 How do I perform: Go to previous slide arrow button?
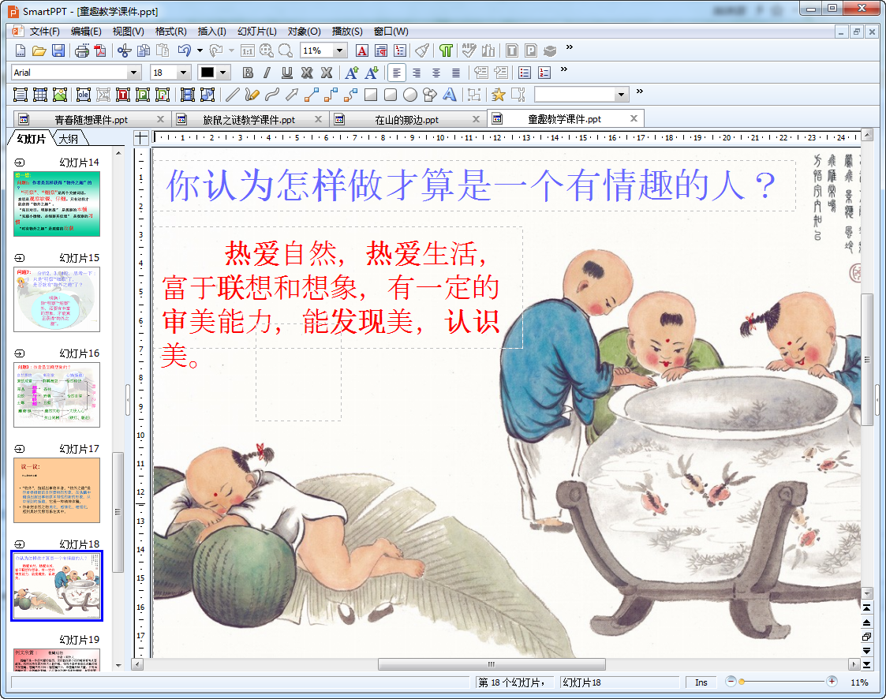[867, 622]
